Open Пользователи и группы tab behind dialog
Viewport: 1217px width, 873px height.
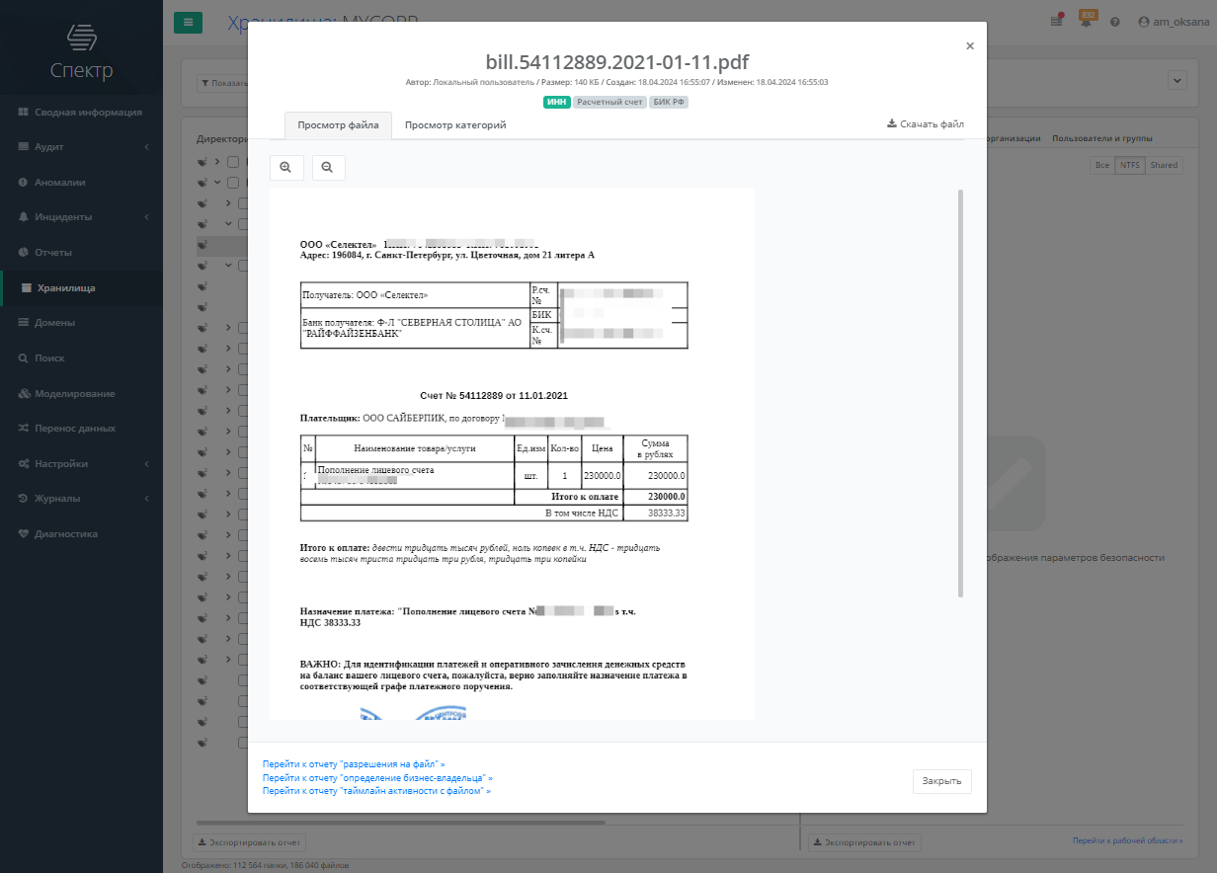[x=1102, y=138]
